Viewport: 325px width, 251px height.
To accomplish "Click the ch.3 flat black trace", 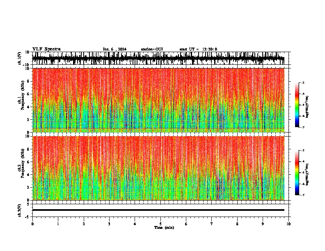I will click(x=158, y=210).
